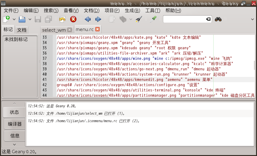Click the kate.png path on line 33
The height and width of the screenshot is (156, 257).
104,38
